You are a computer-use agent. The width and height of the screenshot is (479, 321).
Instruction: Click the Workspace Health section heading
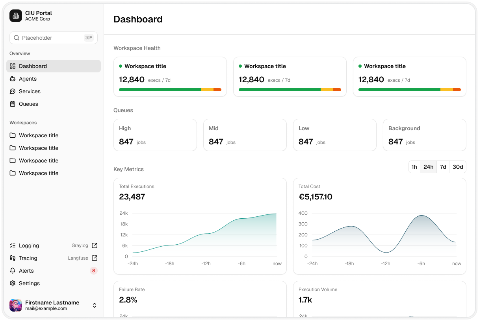pyautogui.click(x=137, y=48)
